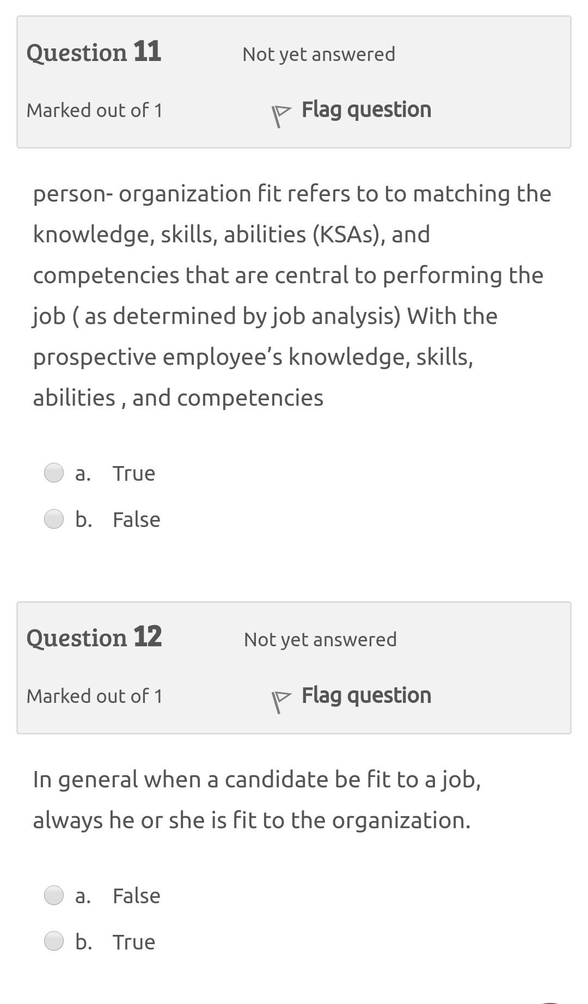The height and width of the screenshot is (1004, 588).
Task: Flag Question 11 for review
Action: [366, 108]
